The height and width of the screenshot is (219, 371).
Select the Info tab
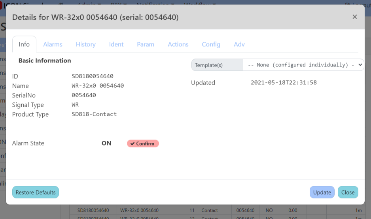coord(24,44)
